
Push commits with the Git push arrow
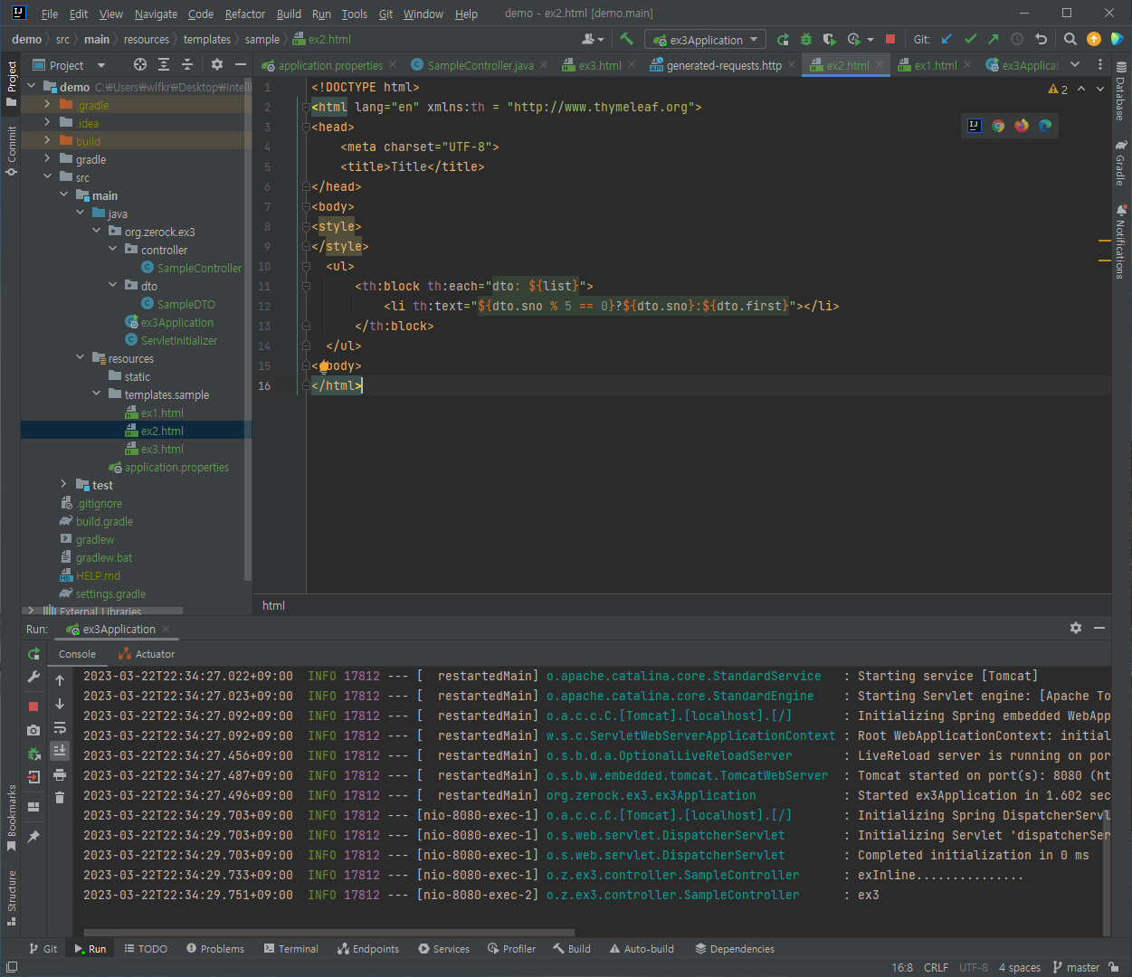pos(994,39)
